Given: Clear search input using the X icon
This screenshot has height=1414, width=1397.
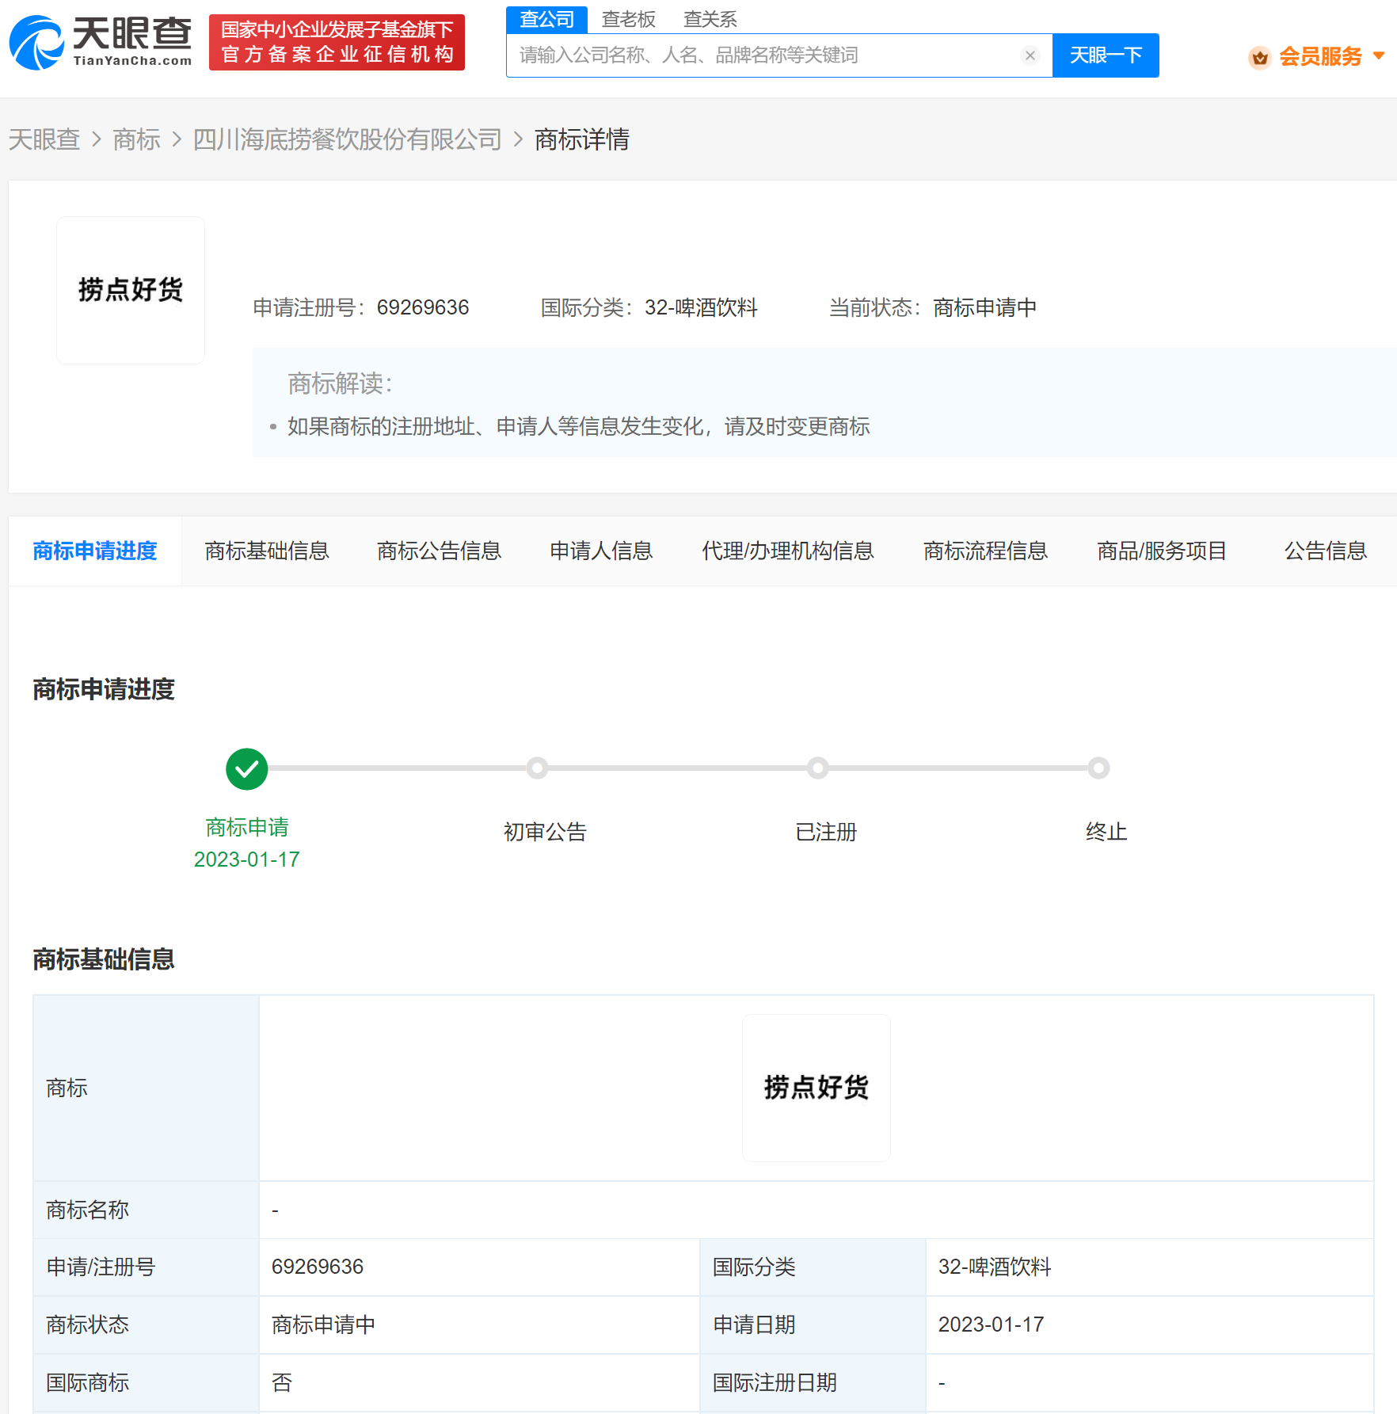Looking at the screenshot, I should (x=1030, y=55).
